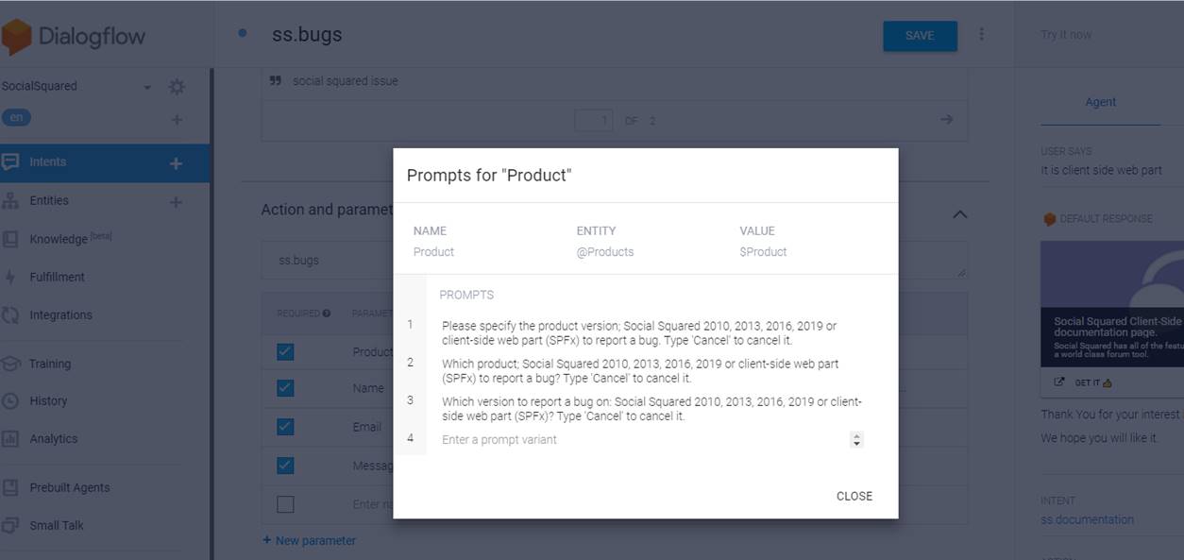1184x560 pixels.
Task: Click the Dialogflow logo
Action: pos(74,37)
